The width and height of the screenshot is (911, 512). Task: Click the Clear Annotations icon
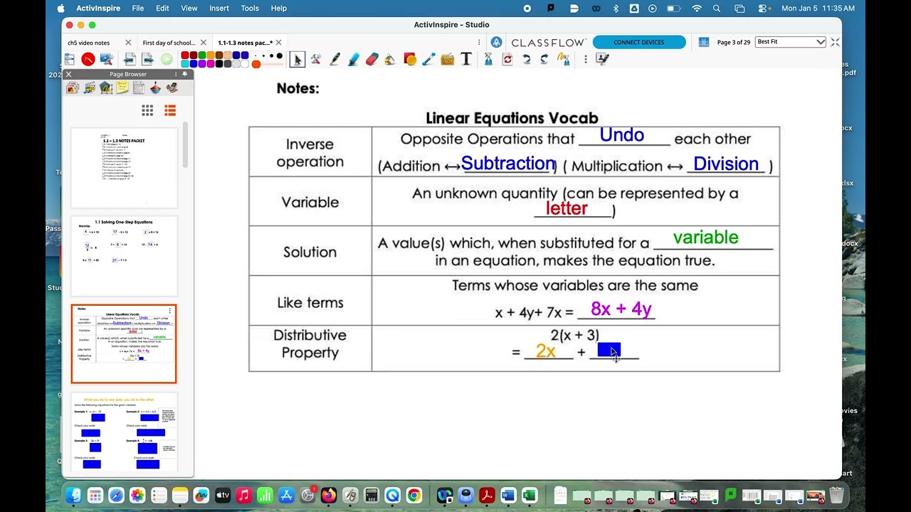coord(564,60)
